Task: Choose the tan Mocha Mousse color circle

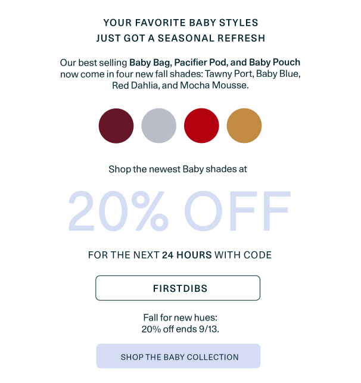Action: (244, 126)
